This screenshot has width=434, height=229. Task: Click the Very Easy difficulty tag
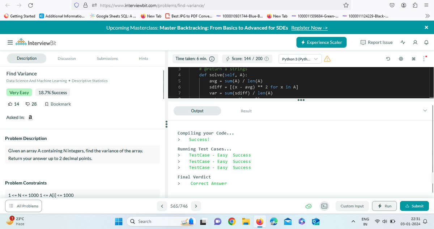tap(19, 93)
